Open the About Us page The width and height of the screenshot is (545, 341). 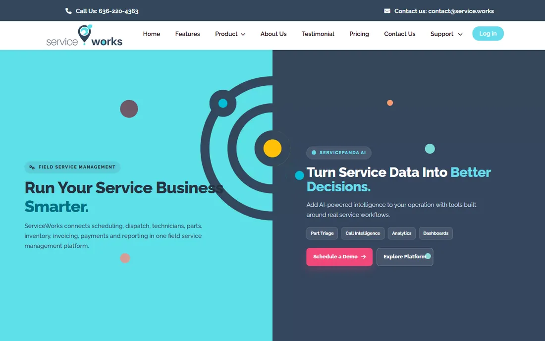273,34
